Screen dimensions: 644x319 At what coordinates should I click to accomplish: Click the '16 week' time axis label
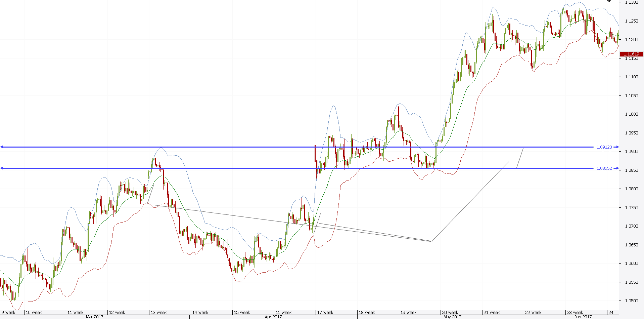284,313
